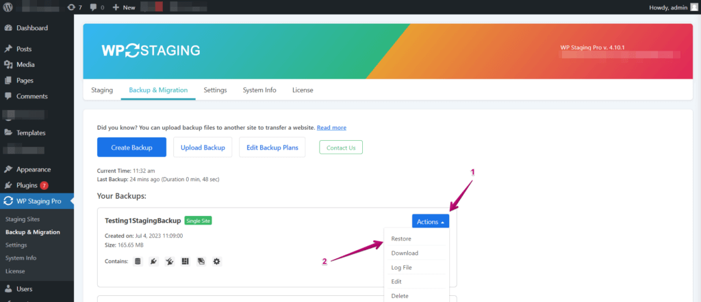Open the comments bubble in admin bar
This screenshot has height=302, width=701.
pos(97,7)
